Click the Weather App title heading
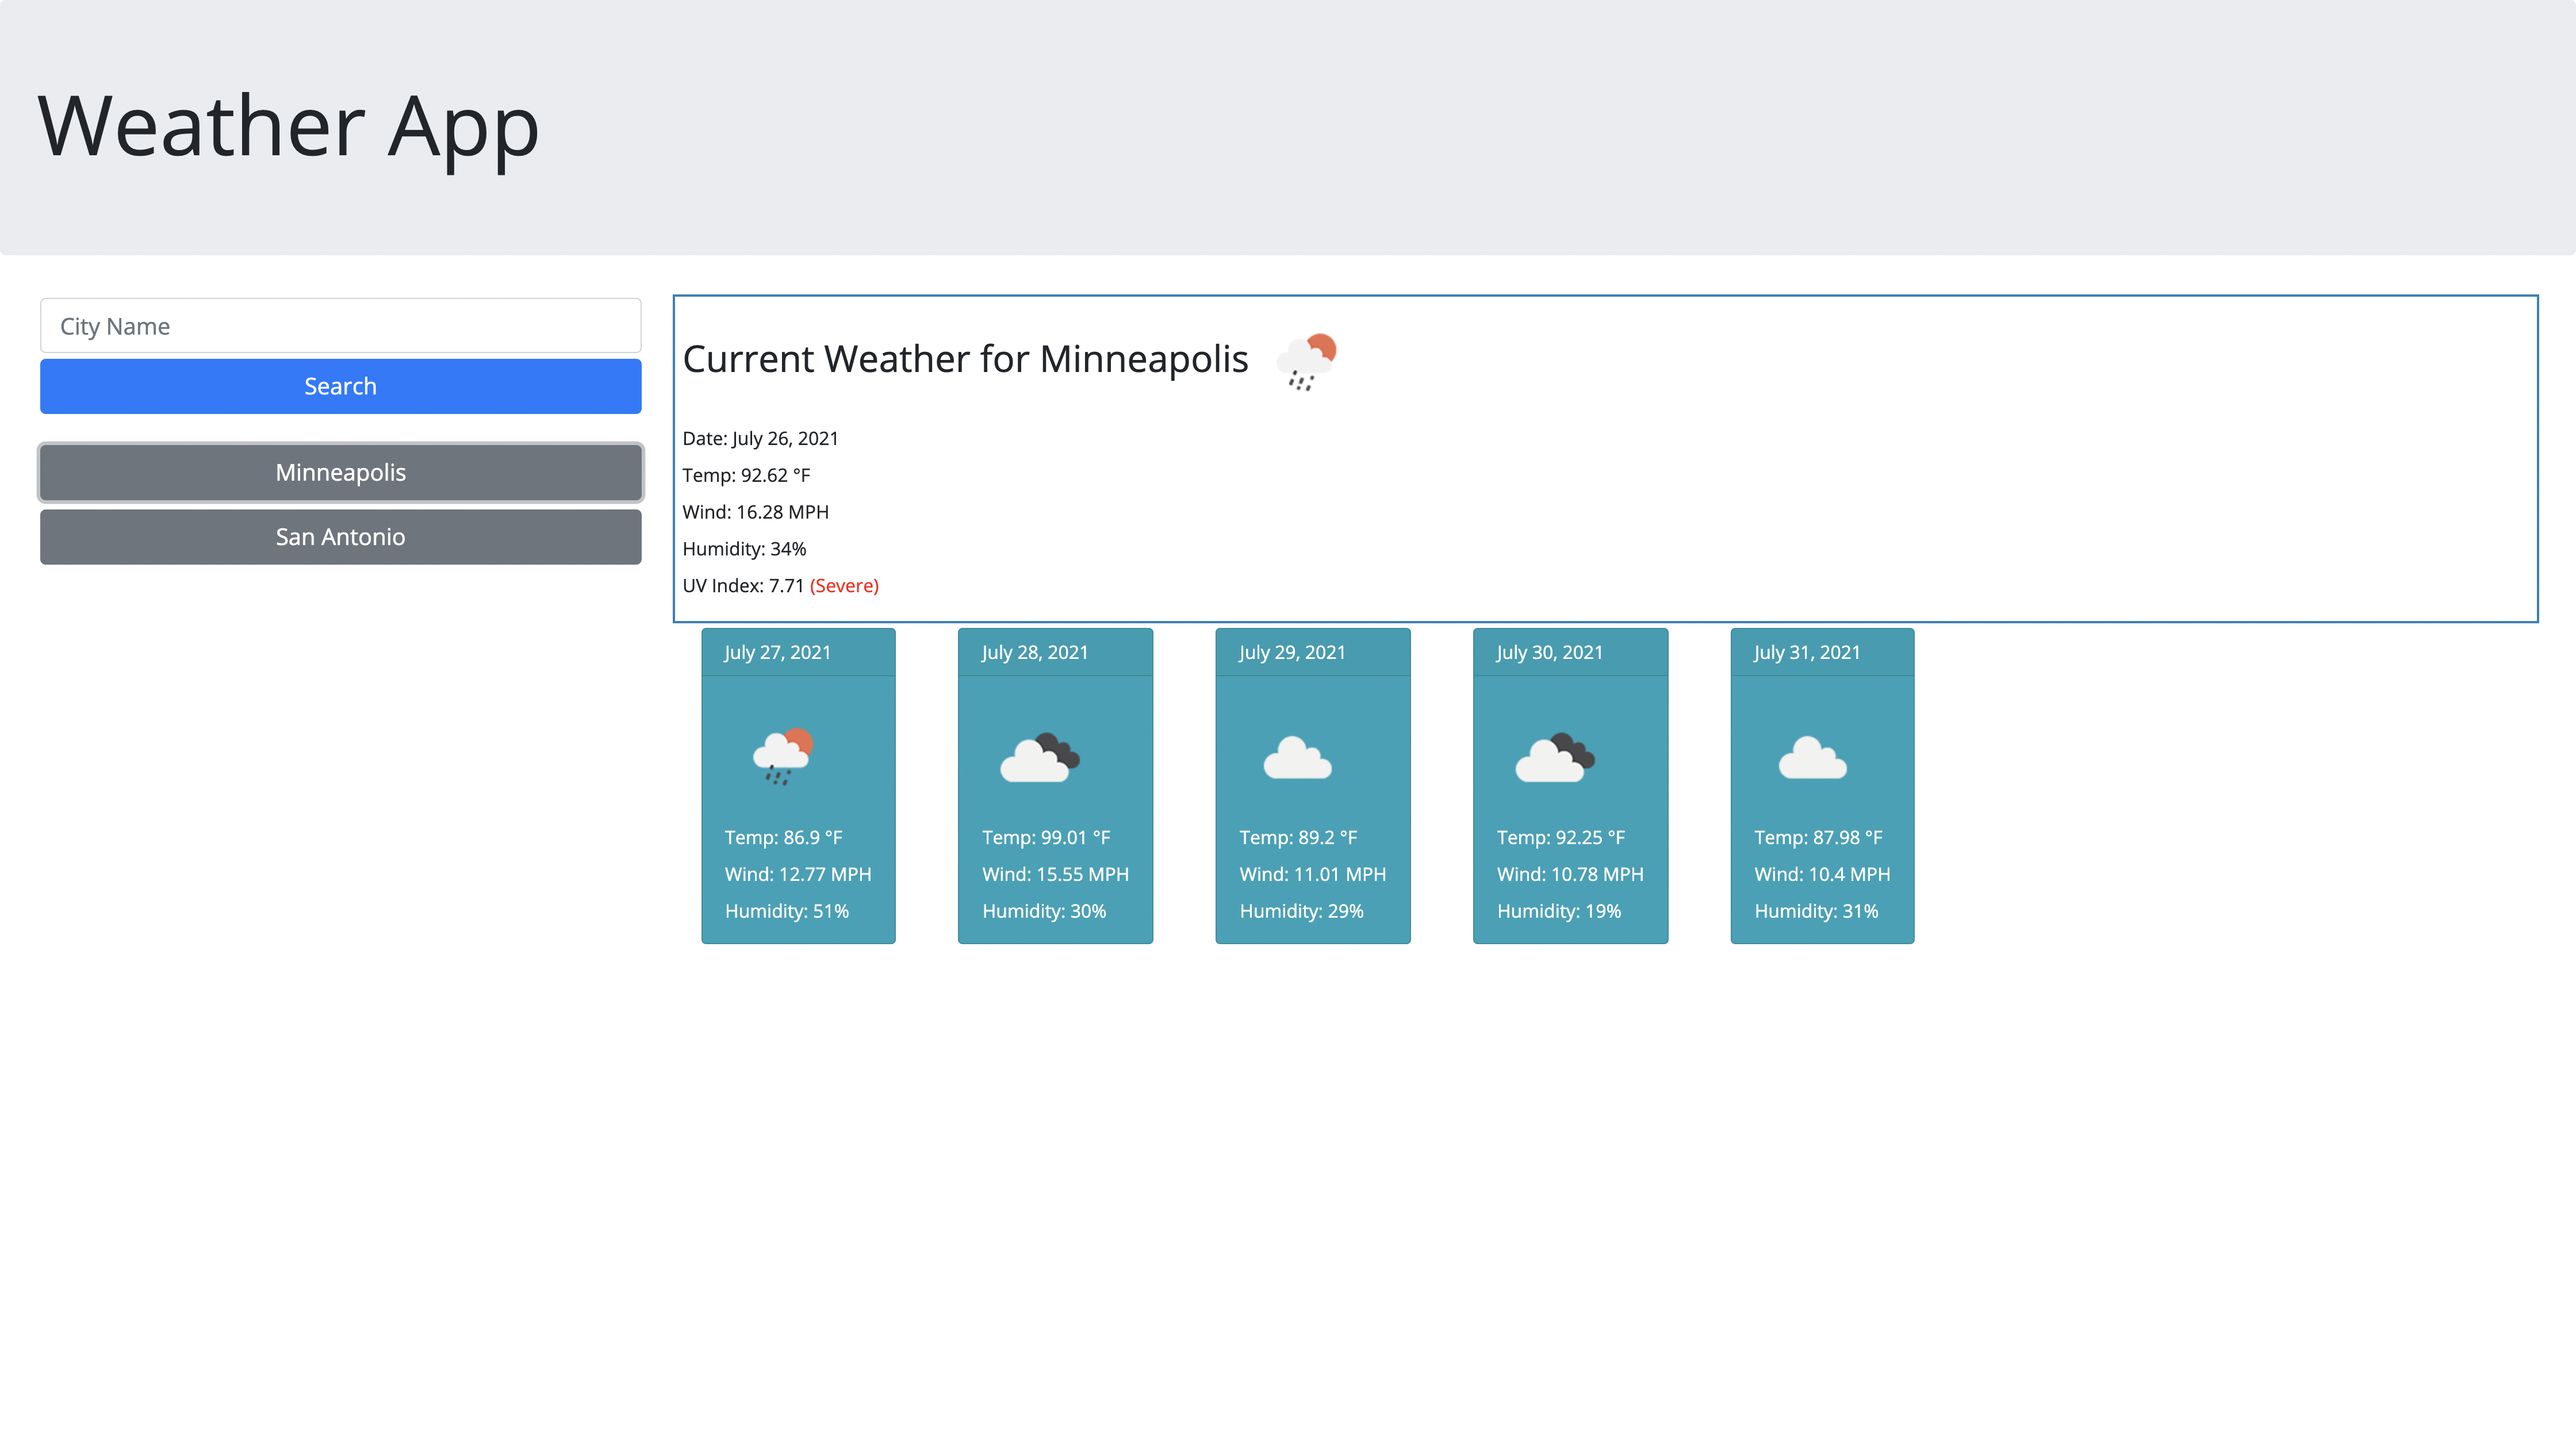This screenshot has width=2576, height=1449. click(288, 127)
